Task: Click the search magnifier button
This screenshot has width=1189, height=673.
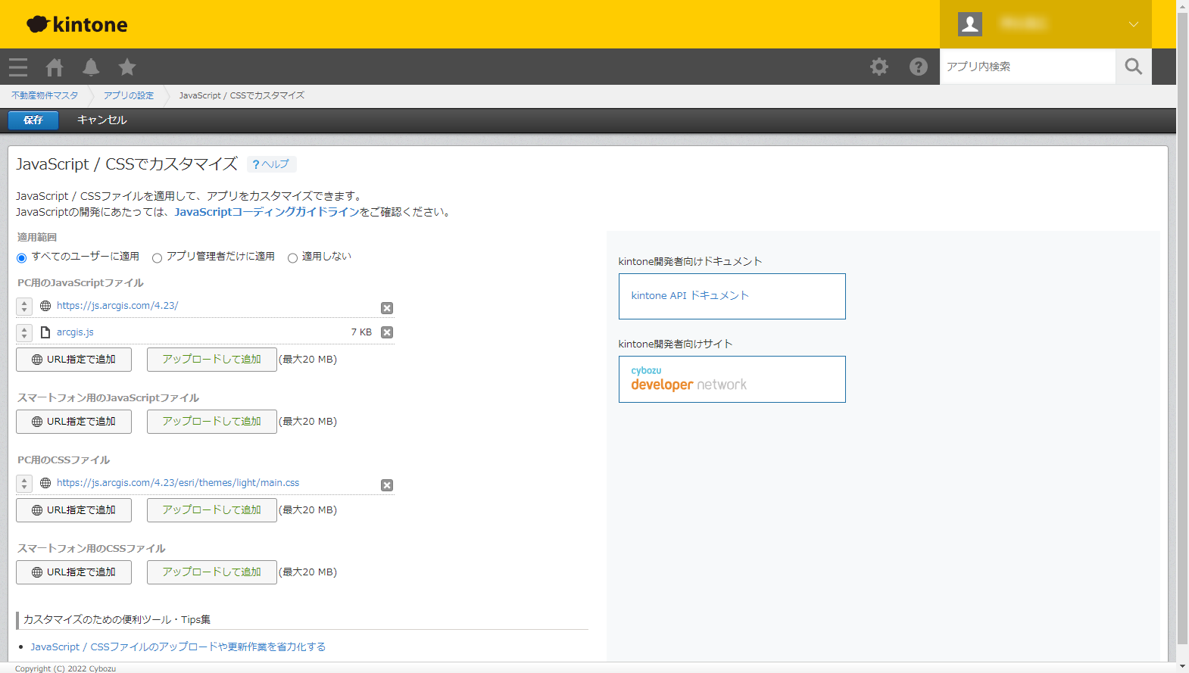Action: [1134, 67]
